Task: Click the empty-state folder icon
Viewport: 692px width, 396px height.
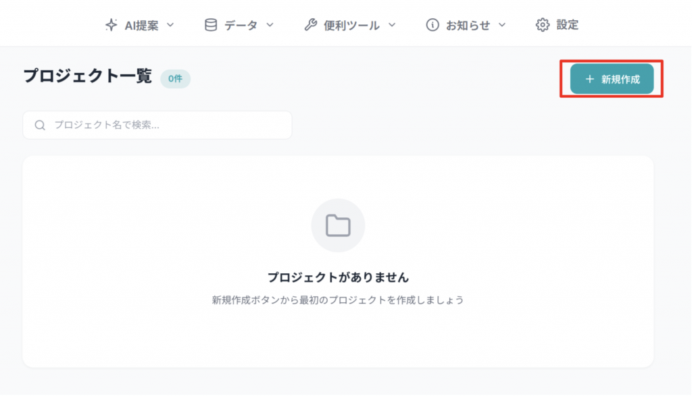Action: point(338,225)
